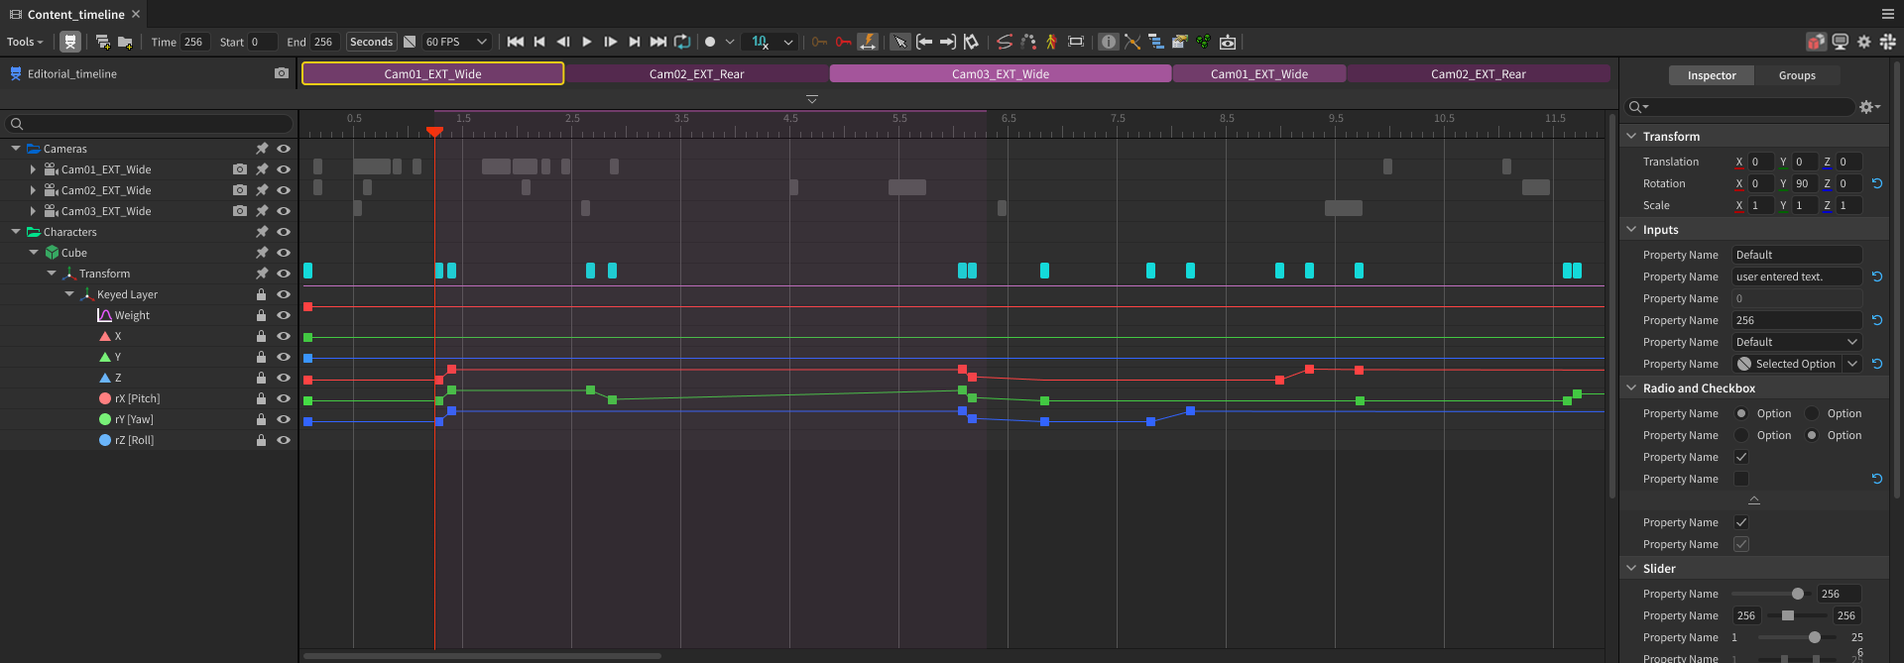This screenshot has height=663, width=1904.
Task: Toggle the lock on the Weight row
Action: click(261, 315)
